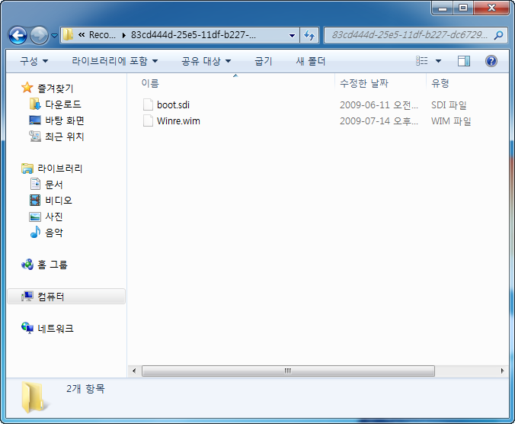Open the recent pages dropdown arrow
The image size is (515, 424).
pyautogui.click(x=55, y=35)
